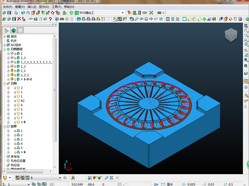Screen dimensions: 249x186
Task: Click the question mark help icon
Action: [x=50, y=19]
